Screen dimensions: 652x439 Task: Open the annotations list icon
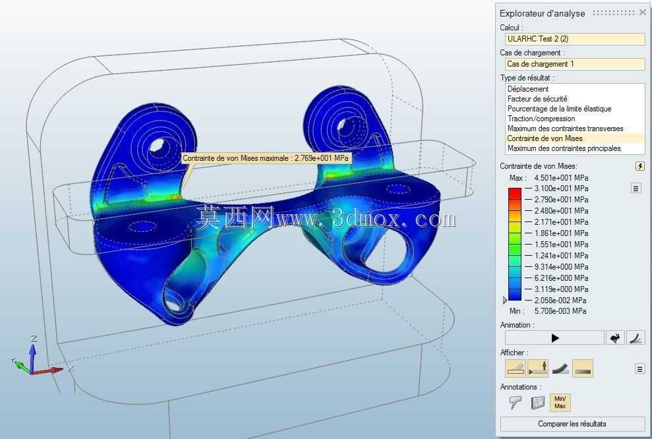pos(538,402)
